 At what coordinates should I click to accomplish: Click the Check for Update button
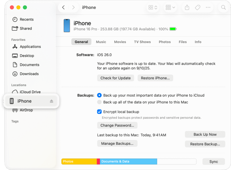(x=115, y=78)
